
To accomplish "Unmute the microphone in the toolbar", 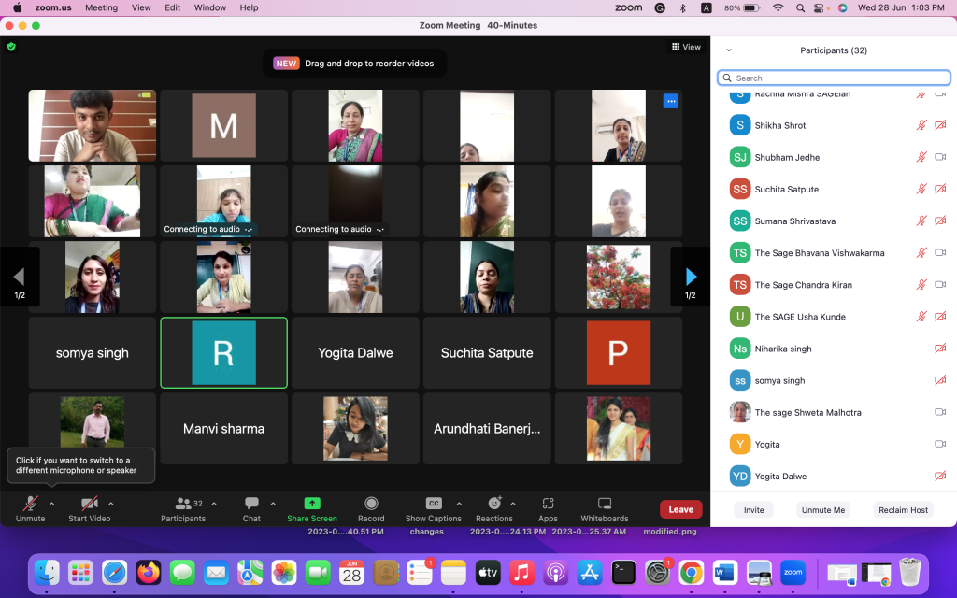I will 31,504.
